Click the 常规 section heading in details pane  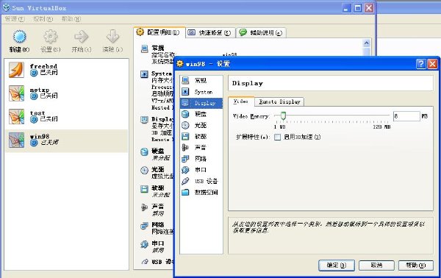tap(158, 48)
